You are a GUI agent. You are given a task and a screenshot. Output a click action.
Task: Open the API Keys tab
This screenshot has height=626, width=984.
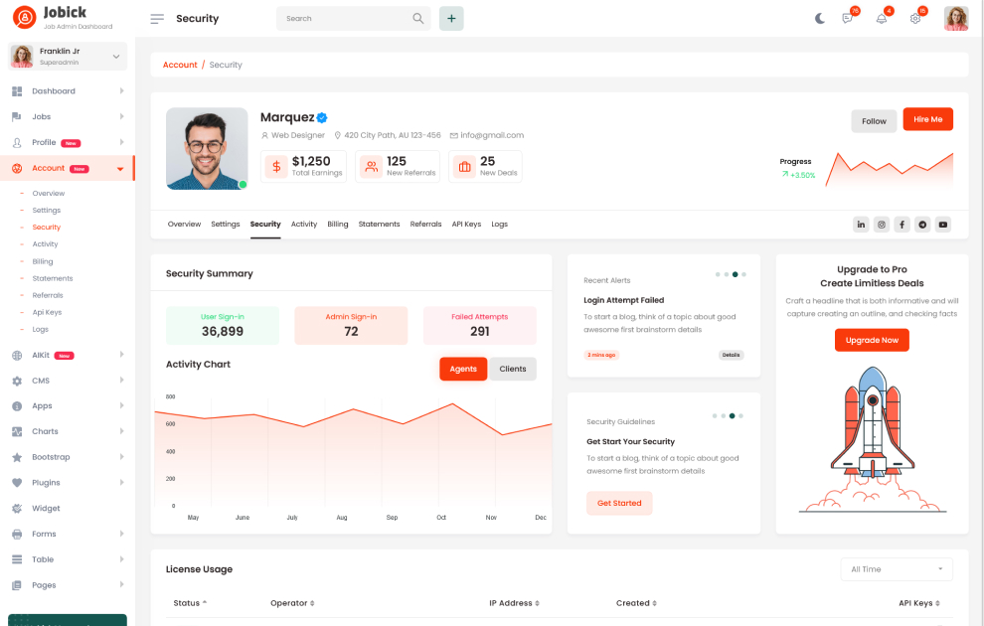click(466, 225)
